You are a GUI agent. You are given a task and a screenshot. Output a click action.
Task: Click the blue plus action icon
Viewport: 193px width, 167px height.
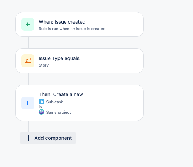click(28, 103)
